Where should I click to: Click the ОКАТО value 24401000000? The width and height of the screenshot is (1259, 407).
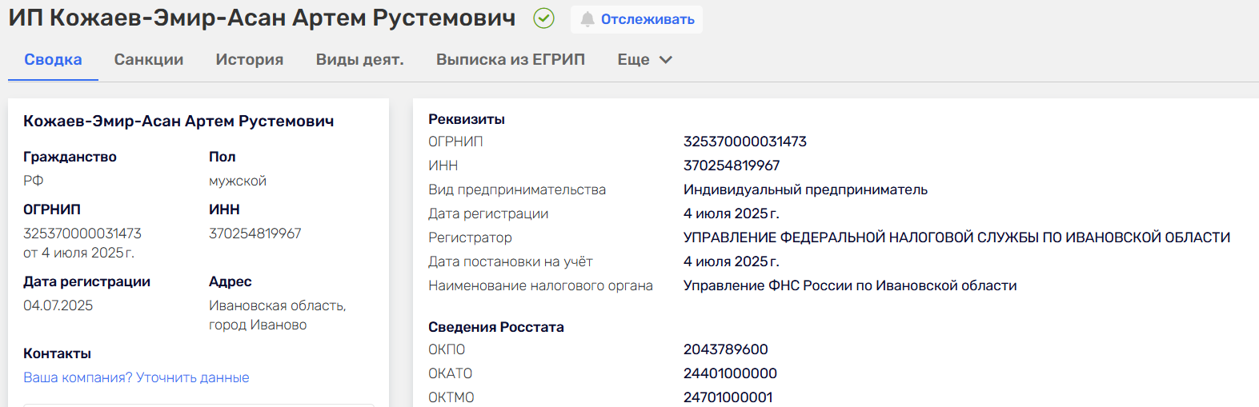(x=730, y=373)
